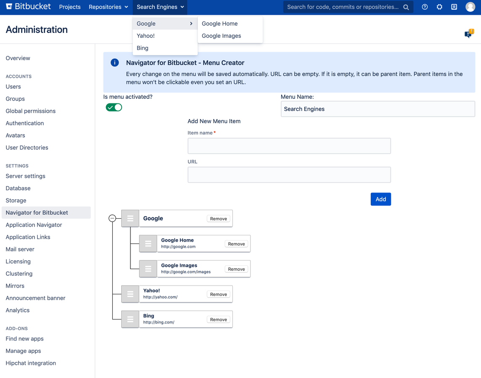Screen dimensions: 481x378
Task: Grab the drag handle of Google Home item
Action: tap(148, 244)
